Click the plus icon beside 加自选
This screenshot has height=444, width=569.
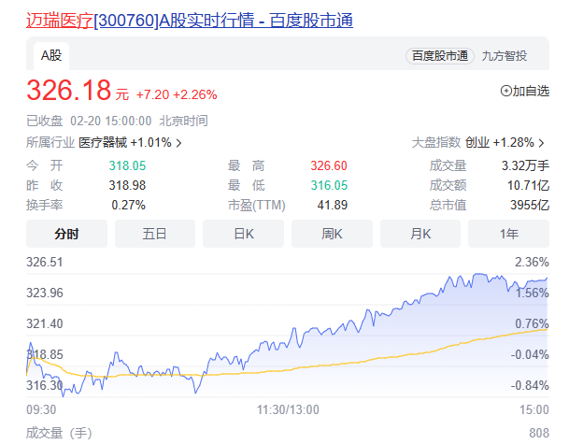click(x=506, y=92)
